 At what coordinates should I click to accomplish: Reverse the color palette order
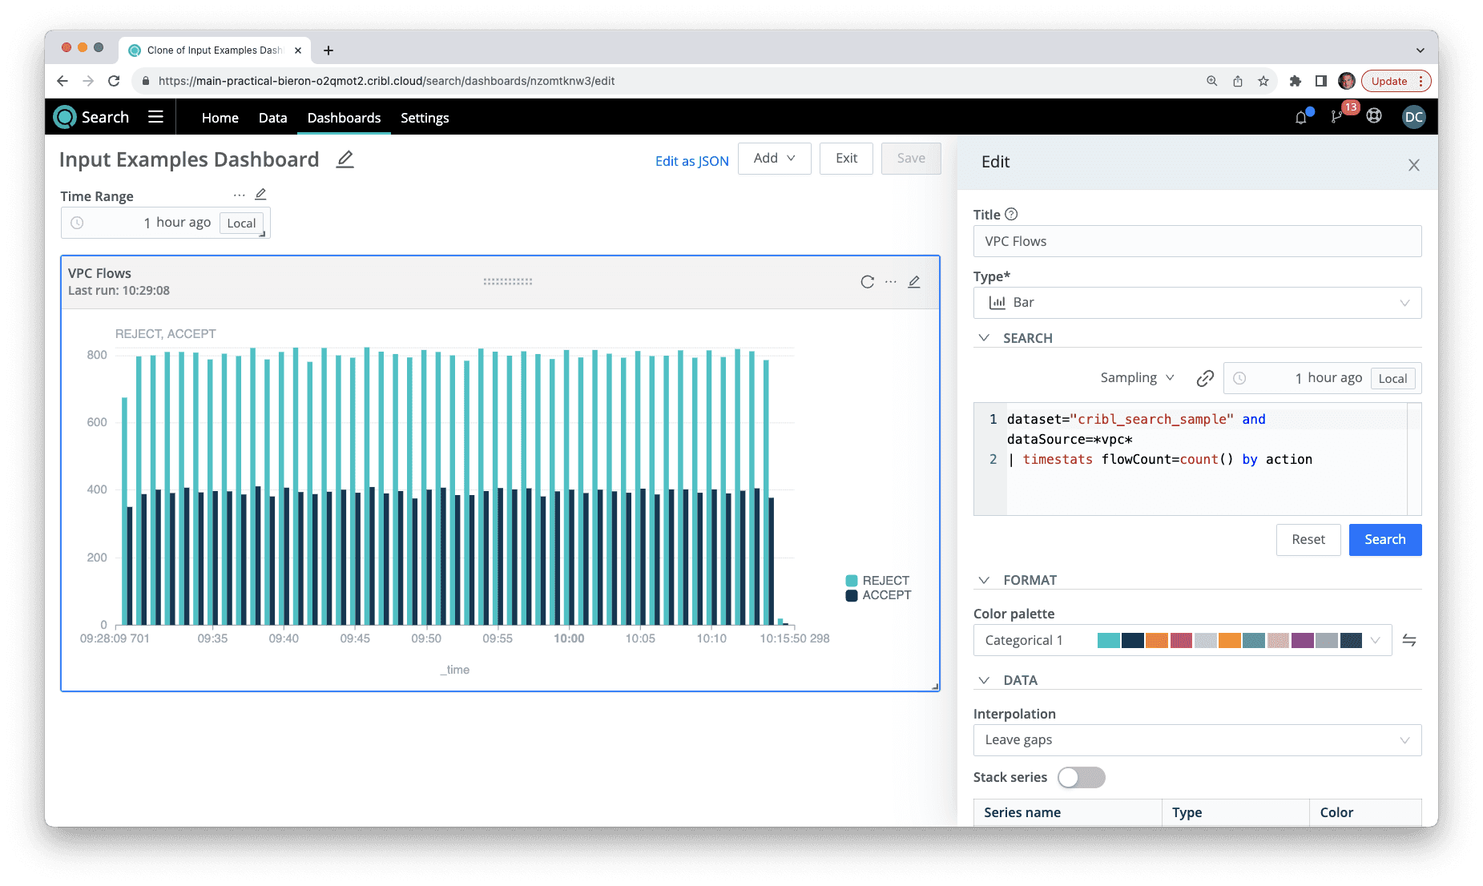click(1409, 640)
